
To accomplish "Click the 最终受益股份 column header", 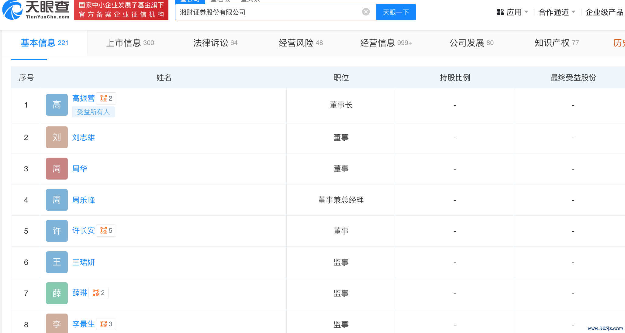I will pos(573,77).
